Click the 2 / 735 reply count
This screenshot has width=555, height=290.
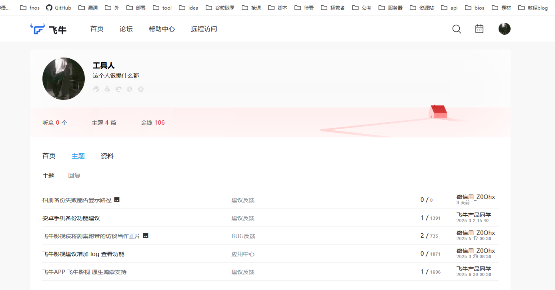(429, 236)
